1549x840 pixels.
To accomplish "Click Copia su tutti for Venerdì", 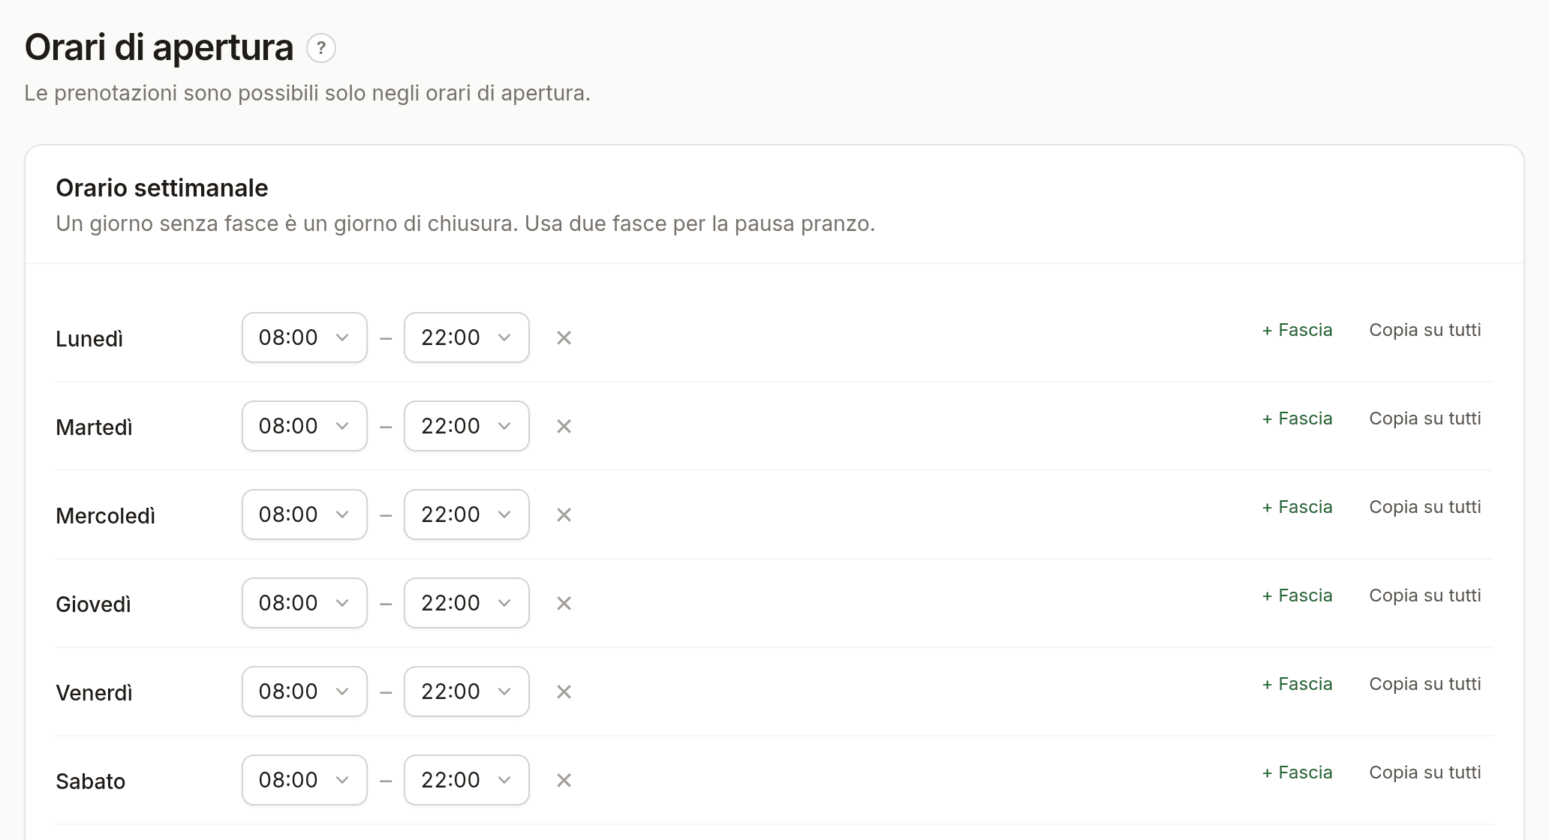I will (x=1425, y=684).
